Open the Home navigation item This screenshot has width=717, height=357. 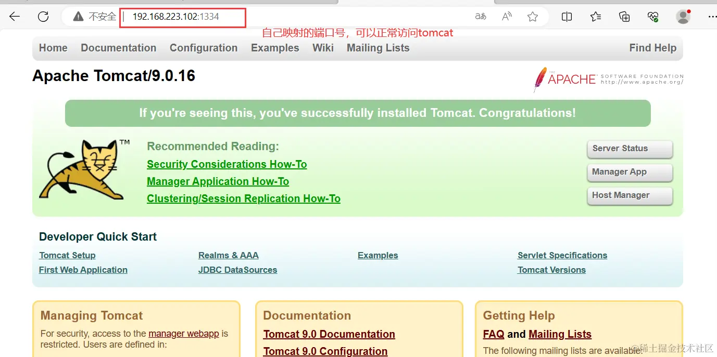point(53,48)
